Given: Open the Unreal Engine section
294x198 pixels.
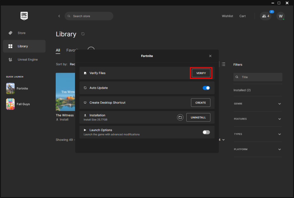Looking at the screenshot, I should pos(24,60).
